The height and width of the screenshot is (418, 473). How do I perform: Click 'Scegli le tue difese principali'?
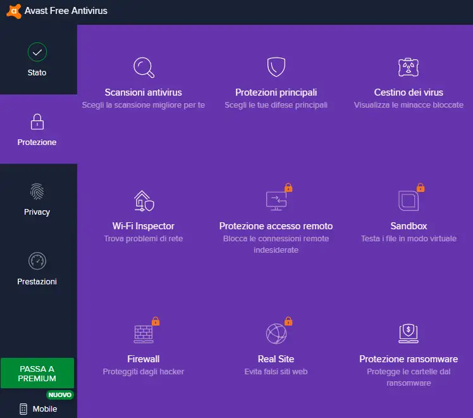(276, 105)
